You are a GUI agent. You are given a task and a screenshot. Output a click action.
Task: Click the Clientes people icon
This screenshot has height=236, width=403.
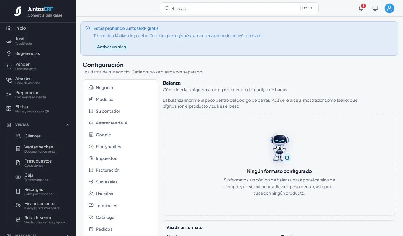[18, 136]
